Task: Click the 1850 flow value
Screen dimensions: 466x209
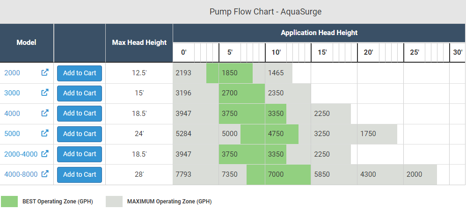Action: pyautogui.click(x=230, y=73)
